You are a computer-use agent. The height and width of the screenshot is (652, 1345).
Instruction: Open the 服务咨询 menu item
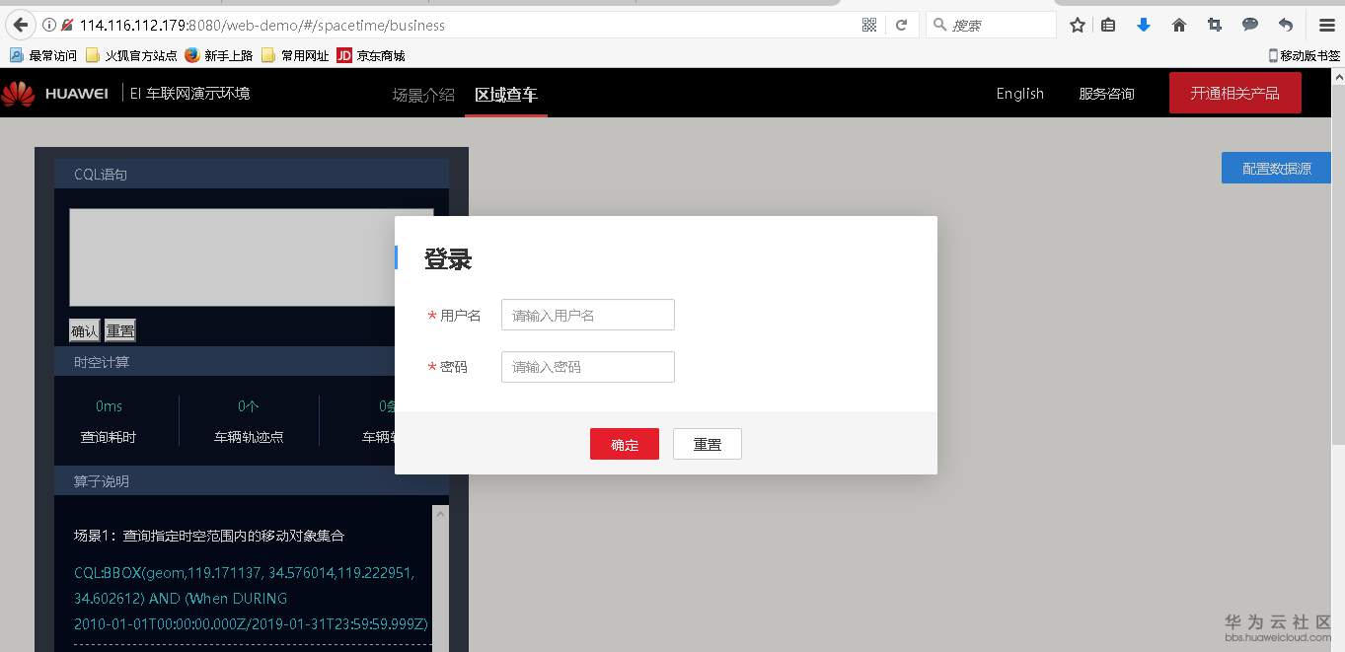[x=1106, y=94]
